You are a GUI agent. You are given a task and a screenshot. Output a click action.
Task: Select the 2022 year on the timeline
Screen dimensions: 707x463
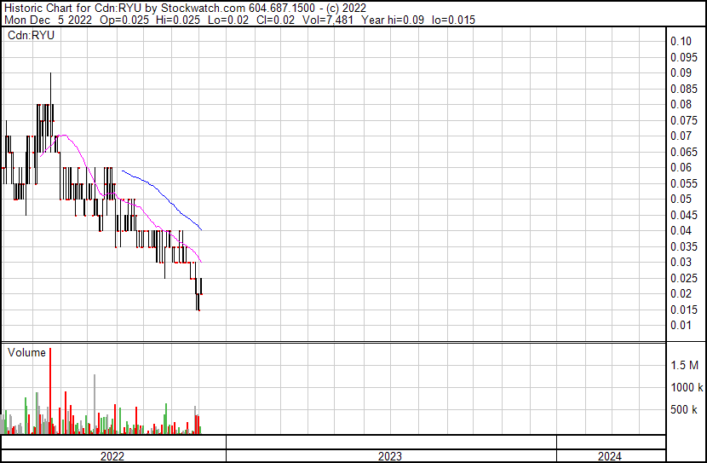click(x=112, y=456)
